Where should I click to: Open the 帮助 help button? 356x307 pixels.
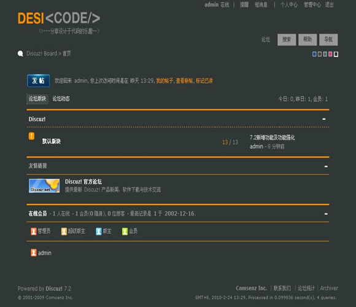coord(308,40)
